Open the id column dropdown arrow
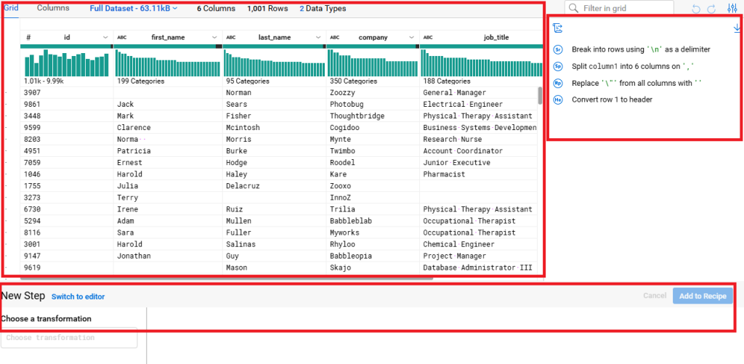Viewport: 744px width, 364px height. tap(106, 37)
